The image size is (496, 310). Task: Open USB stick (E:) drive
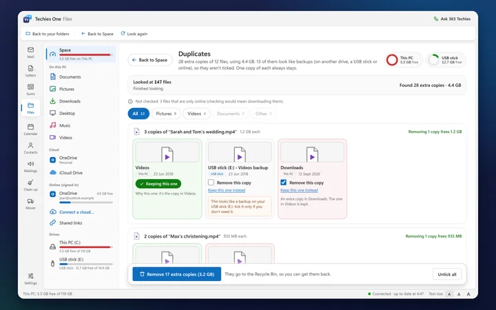click(81, 263)
